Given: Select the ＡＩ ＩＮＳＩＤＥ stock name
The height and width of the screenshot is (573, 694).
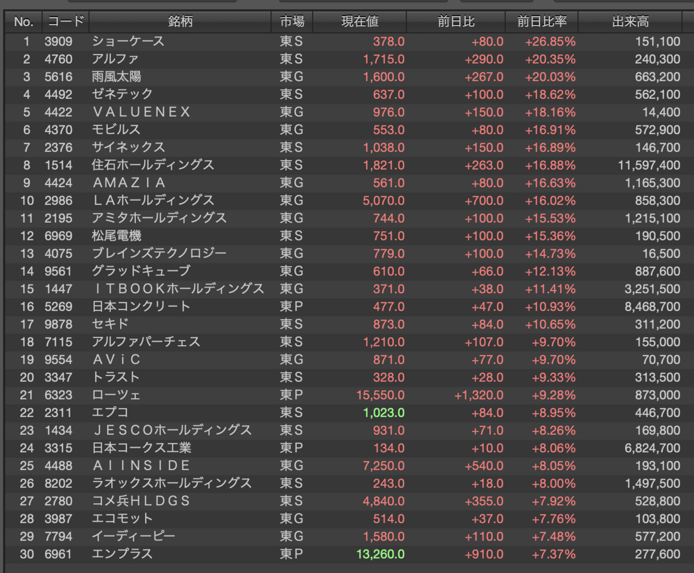Looking at the screenshot, I should click(x=141, y=465).
